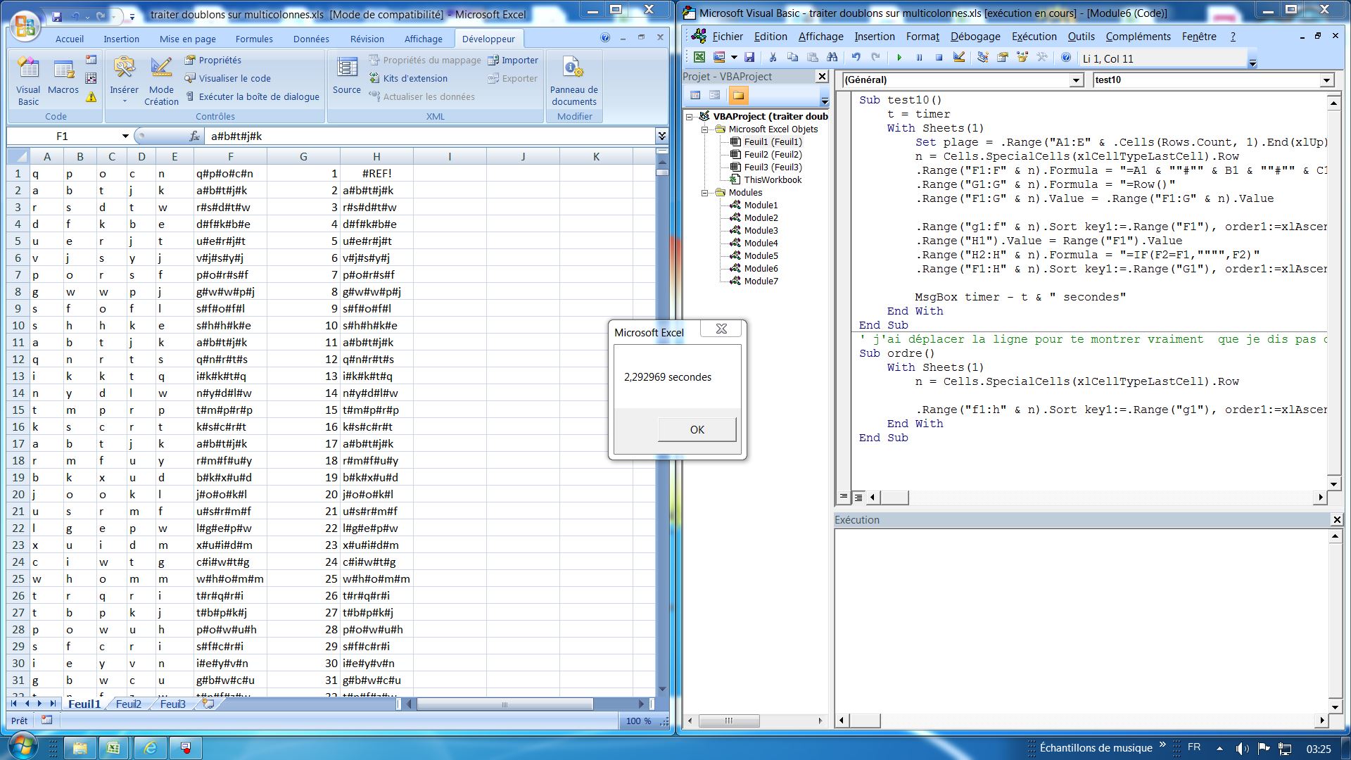The height and width of the screenshot is (760, 1351).
Task: Open the Formules ribbon tab
Action: [254, 39]
